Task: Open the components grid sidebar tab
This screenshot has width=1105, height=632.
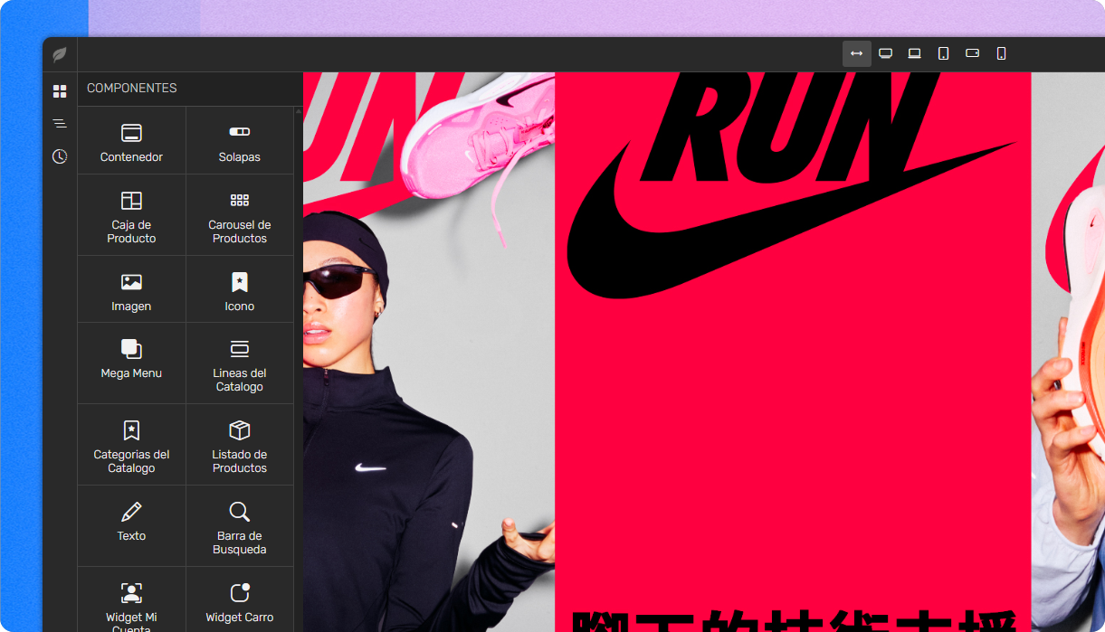Action: tap(60, 91)
